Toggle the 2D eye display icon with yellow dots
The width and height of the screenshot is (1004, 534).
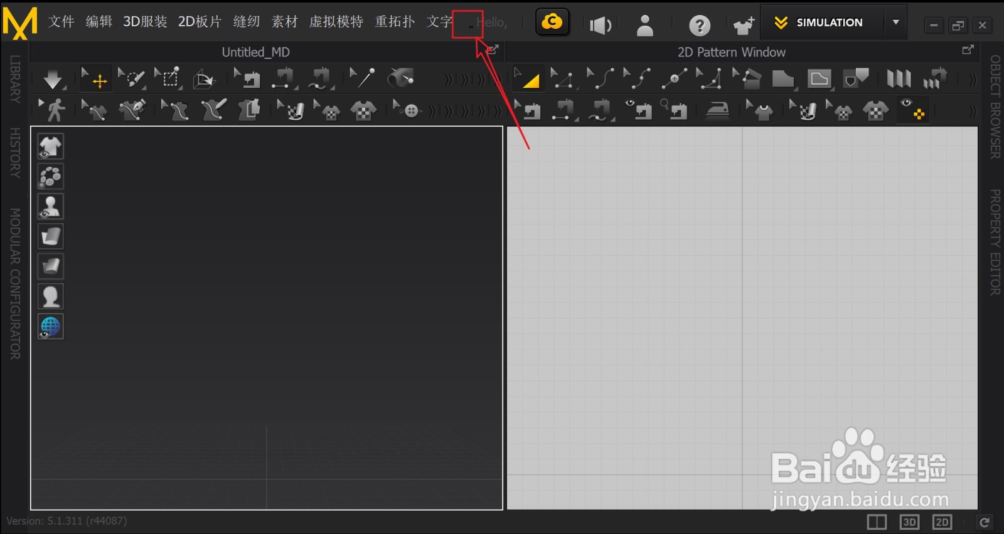point(913,110)
